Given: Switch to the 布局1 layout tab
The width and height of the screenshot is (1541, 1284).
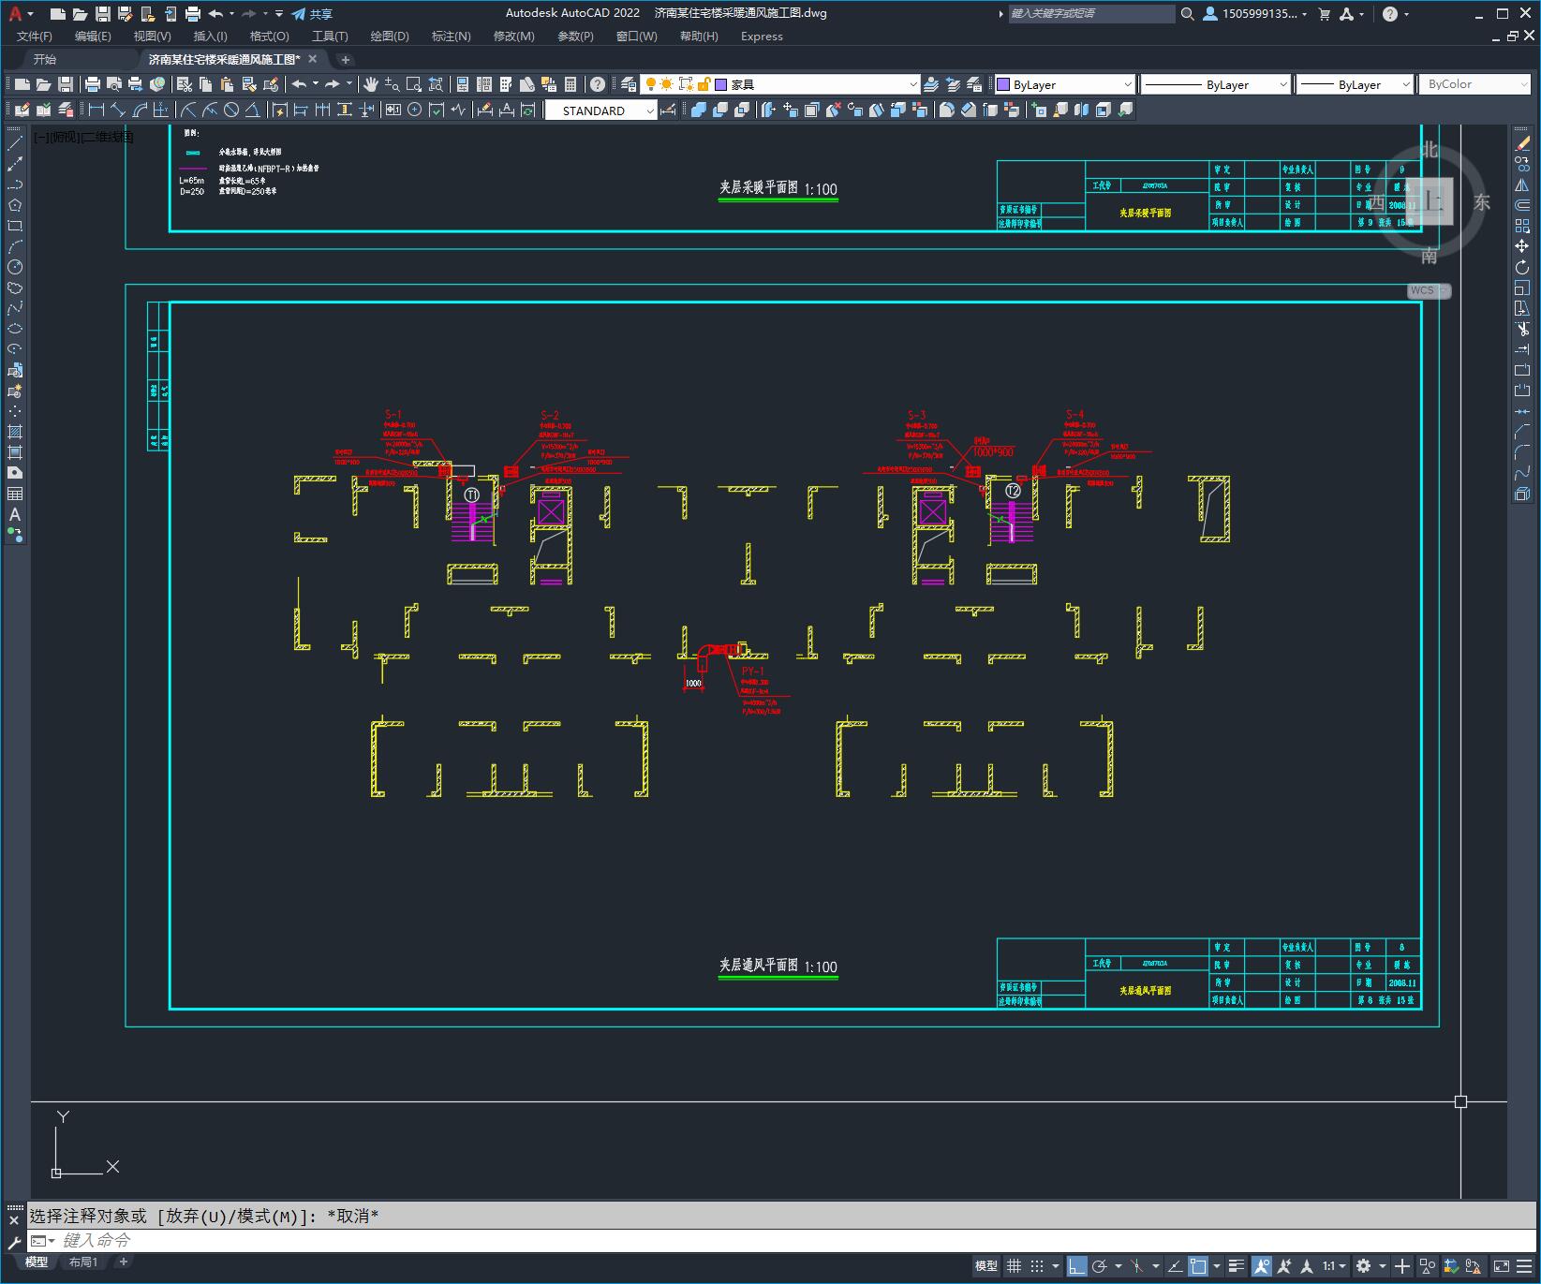Looking at the screenshot, I should pyautogui.click(x=83, y=1262).
